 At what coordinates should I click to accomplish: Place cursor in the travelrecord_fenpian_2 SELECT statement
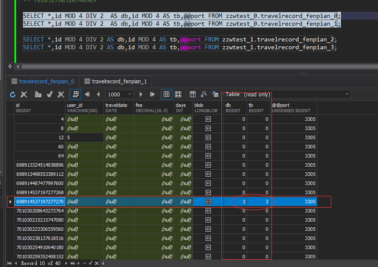click(179, 40)
